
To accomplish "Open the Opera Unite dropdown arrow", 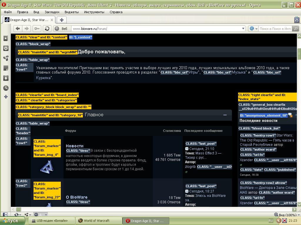I will [x=30, y=215].
